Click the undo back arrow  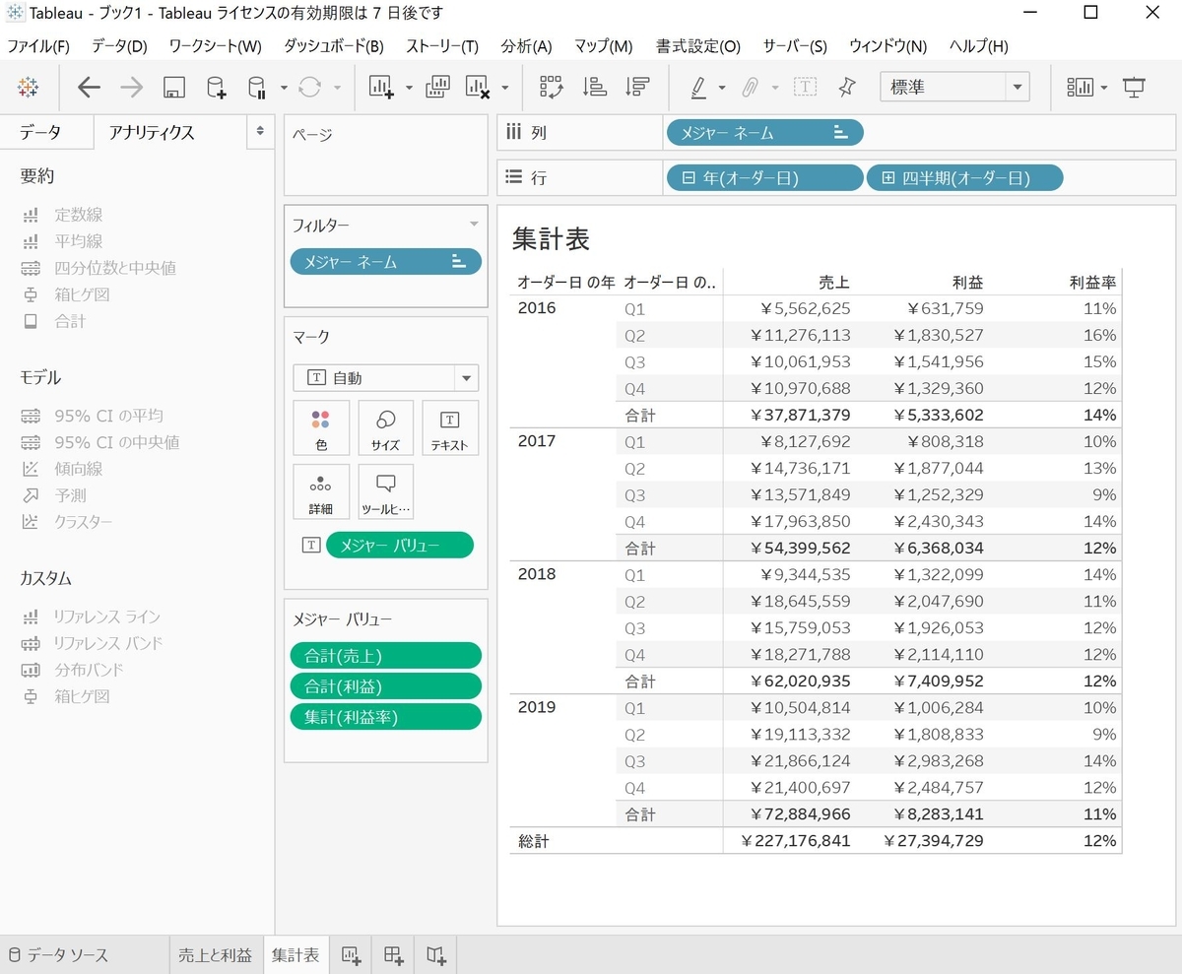click(x=89, y=87)
